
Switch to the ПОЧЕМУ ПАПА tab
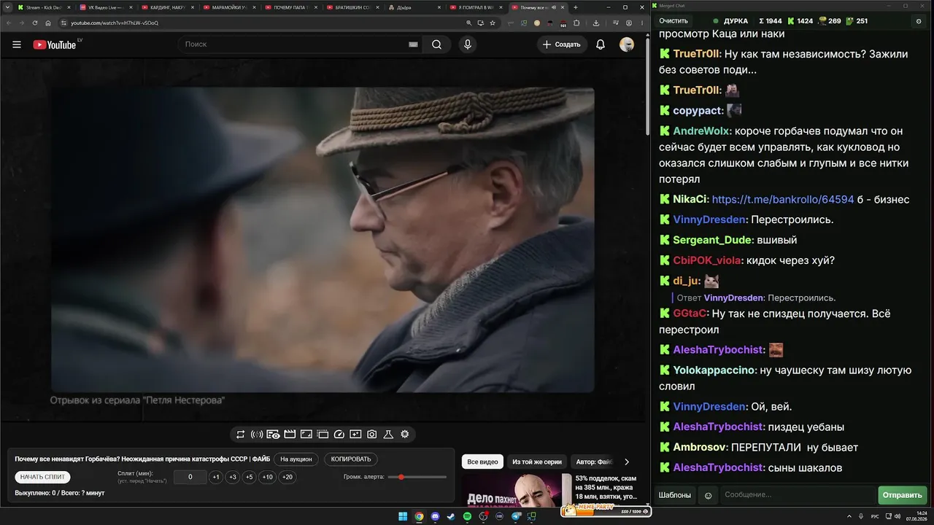(x=291, y=7)
